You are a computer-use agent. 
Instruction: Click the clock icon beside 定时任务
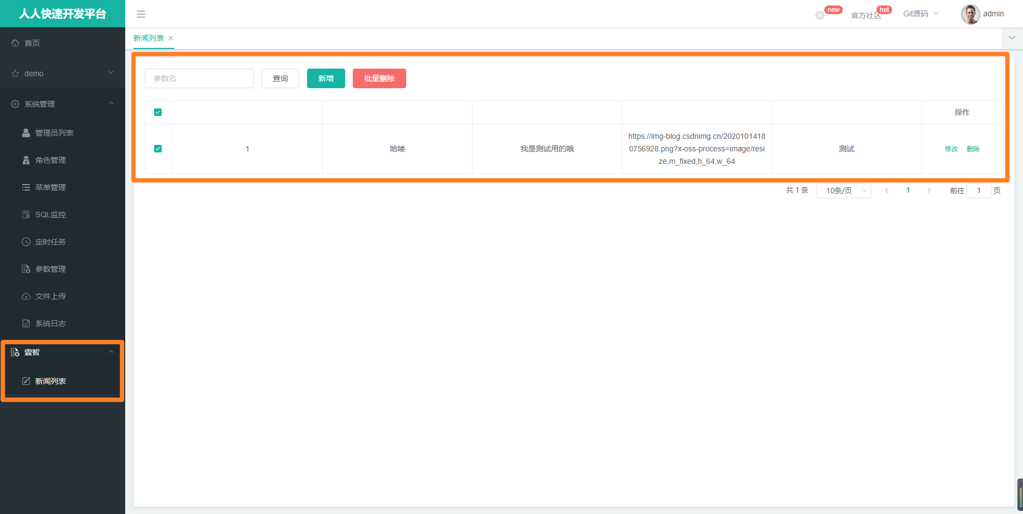click(x=26, y=242)
